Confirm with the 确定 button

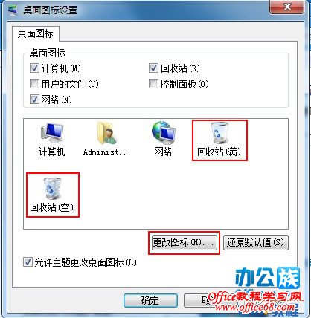pyautogui.click(x=150, y=300)
